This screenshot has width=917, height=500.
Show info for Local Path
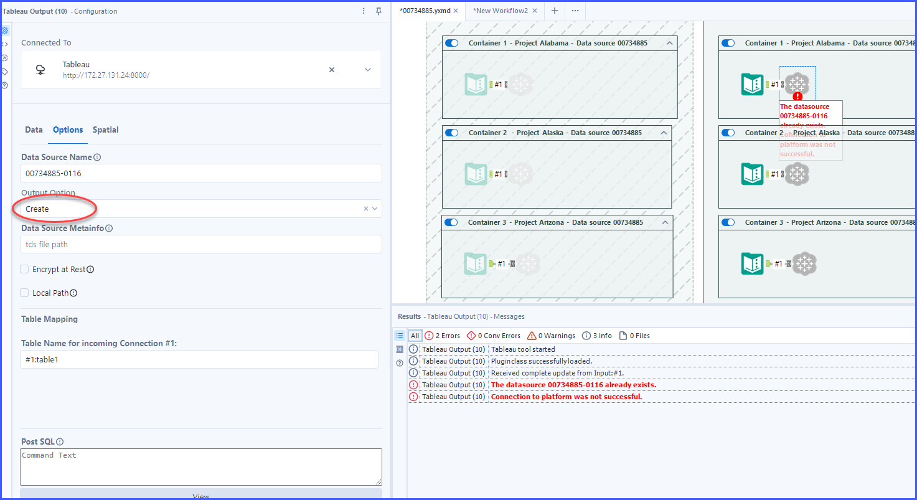click(73, 293)
